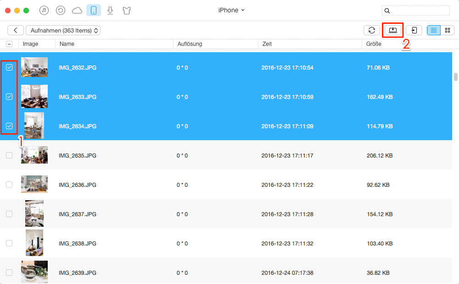
Task: Open thumbnail of IMG_2636.JPG
Action: pyautogui.click(x=34, y=184)
